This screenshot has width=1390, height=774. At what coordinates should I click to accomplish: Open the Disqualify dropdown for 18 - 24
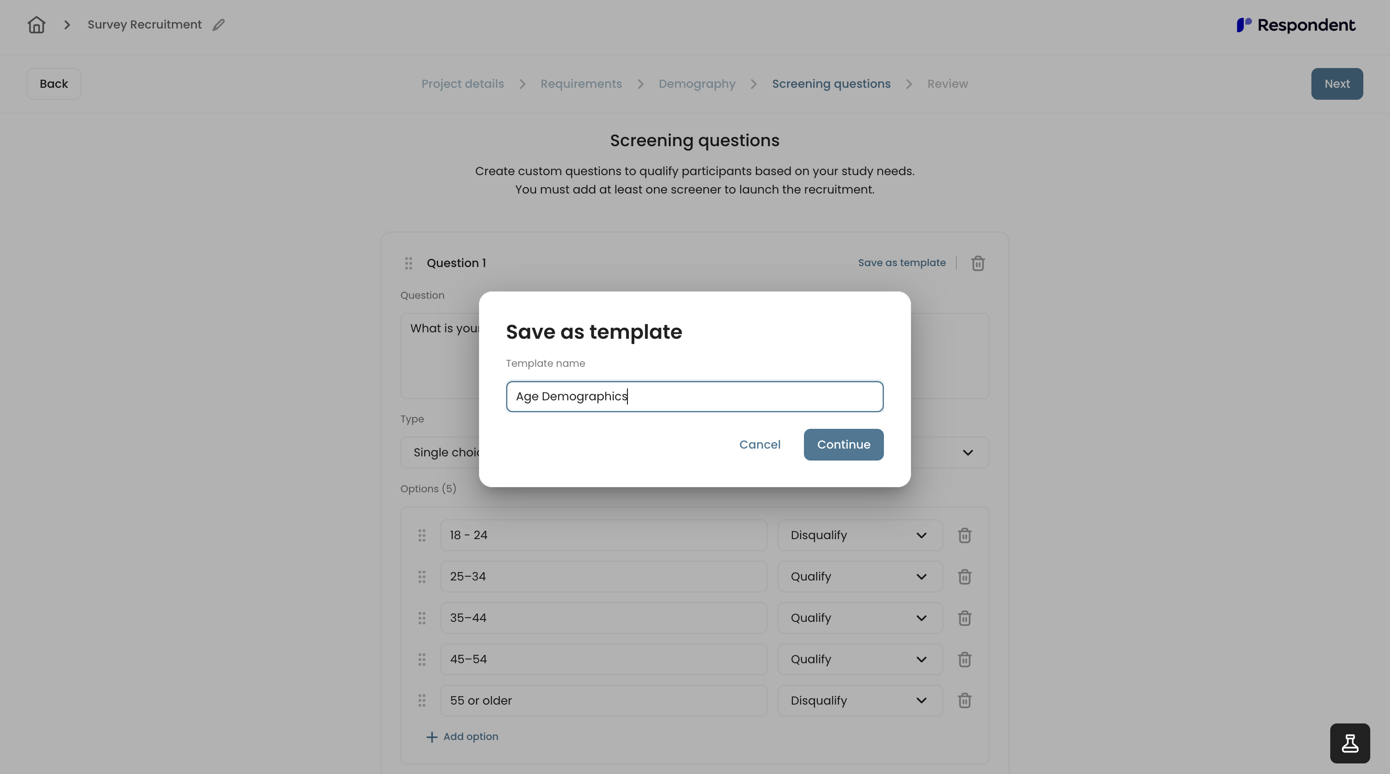point(860,535)
